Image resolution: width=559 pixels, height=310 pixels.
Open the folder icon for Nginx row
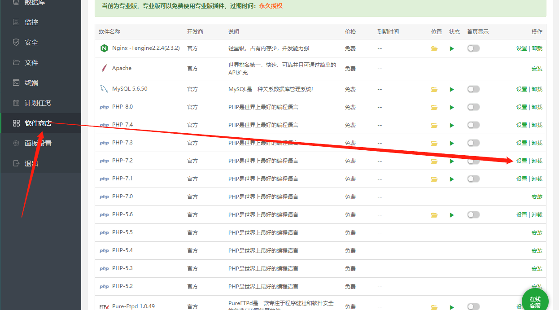[434, 48]
